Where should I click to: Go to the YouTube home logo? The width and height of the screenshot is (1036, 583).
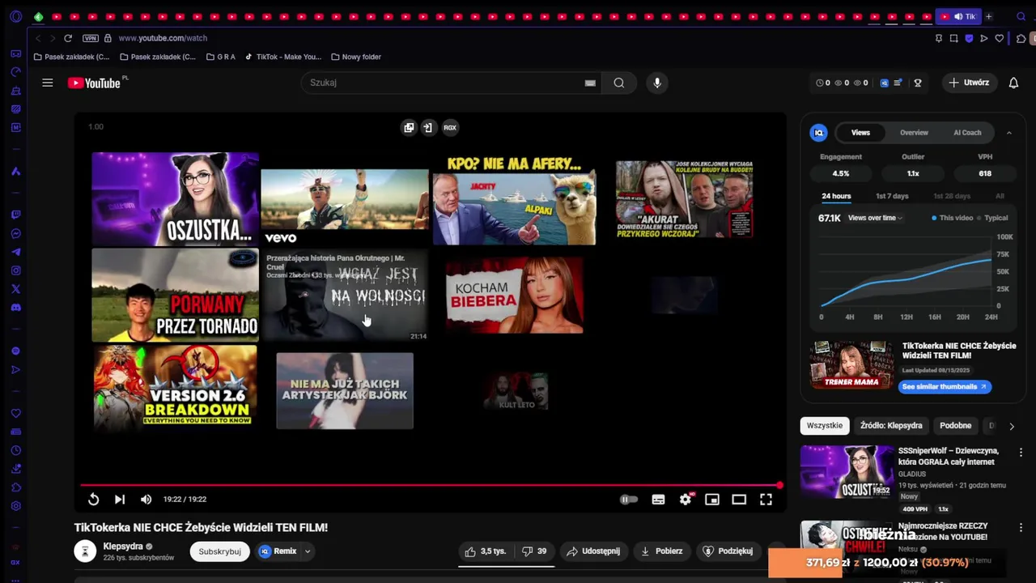point(96,83)
